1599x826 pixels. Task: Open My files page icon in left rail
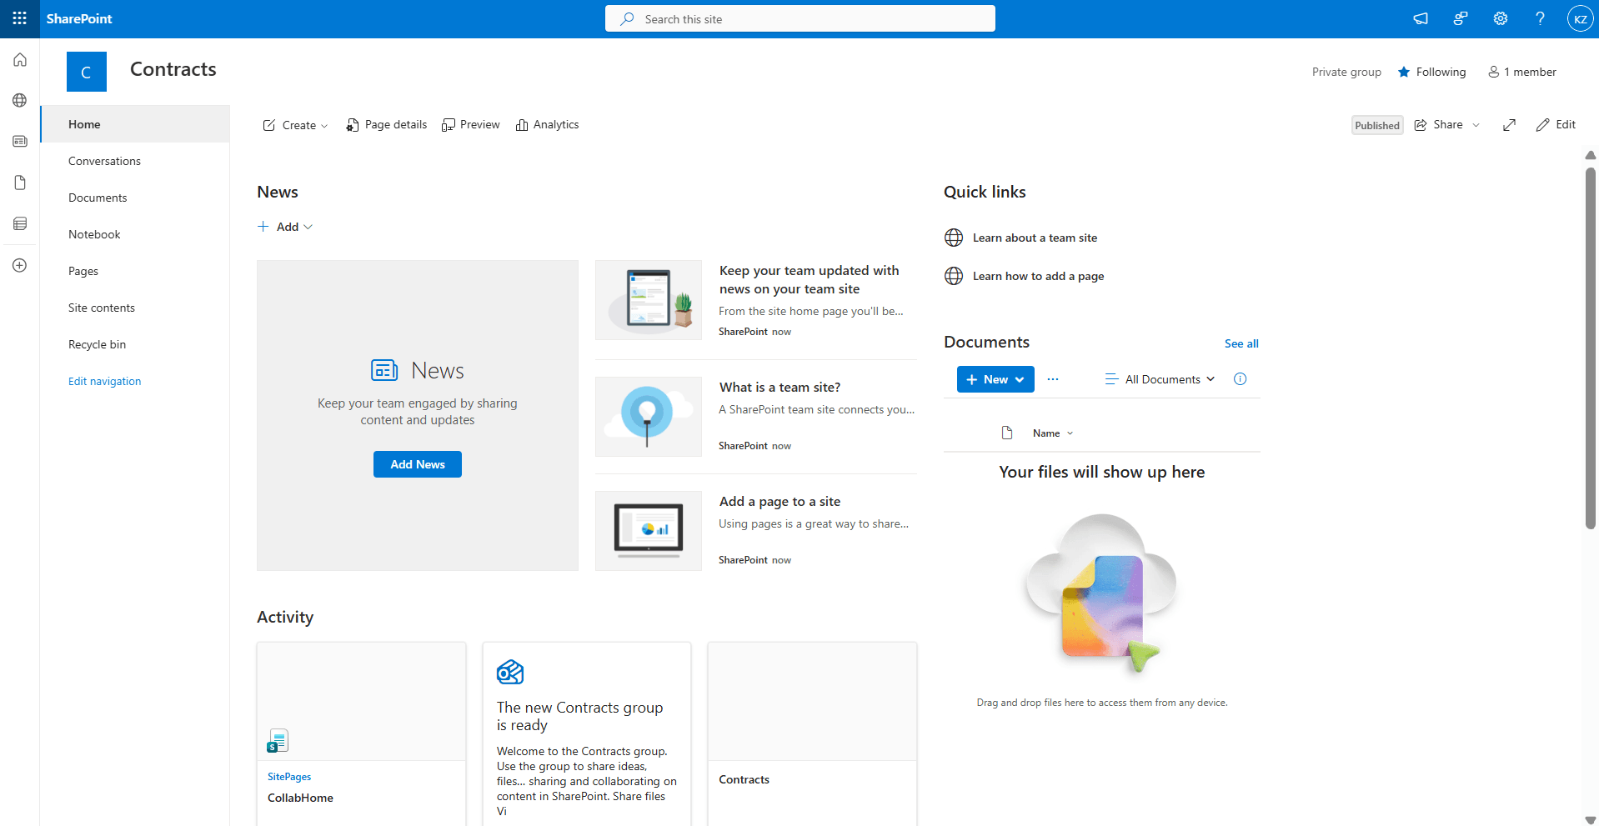20,183
